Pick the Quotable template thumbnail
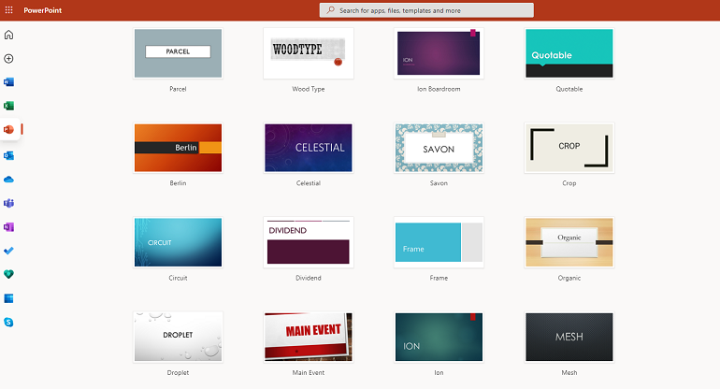 (x=569, y=53)
